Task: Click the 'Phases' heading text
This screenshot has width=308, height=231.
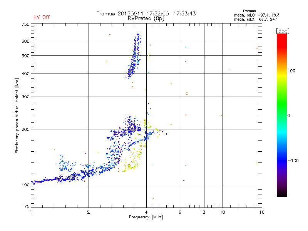Action: coord(249,11)
